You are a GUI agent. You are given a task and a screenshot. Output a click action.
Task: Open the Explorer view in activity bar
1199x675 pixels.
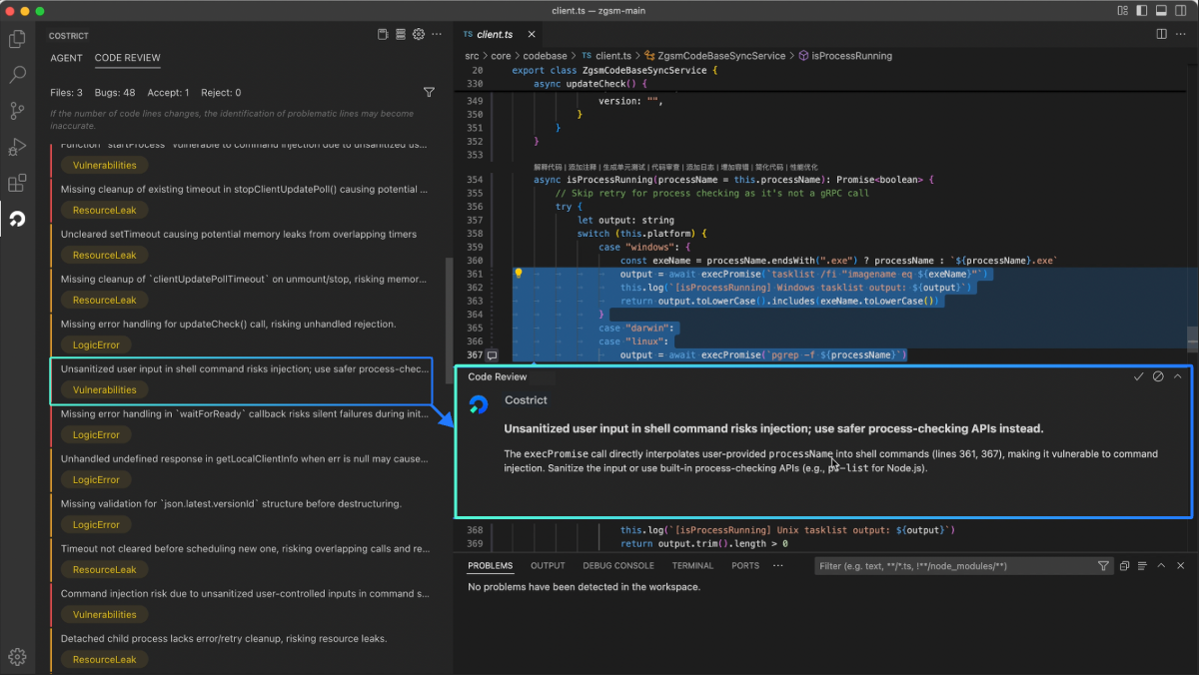point(17,40)
